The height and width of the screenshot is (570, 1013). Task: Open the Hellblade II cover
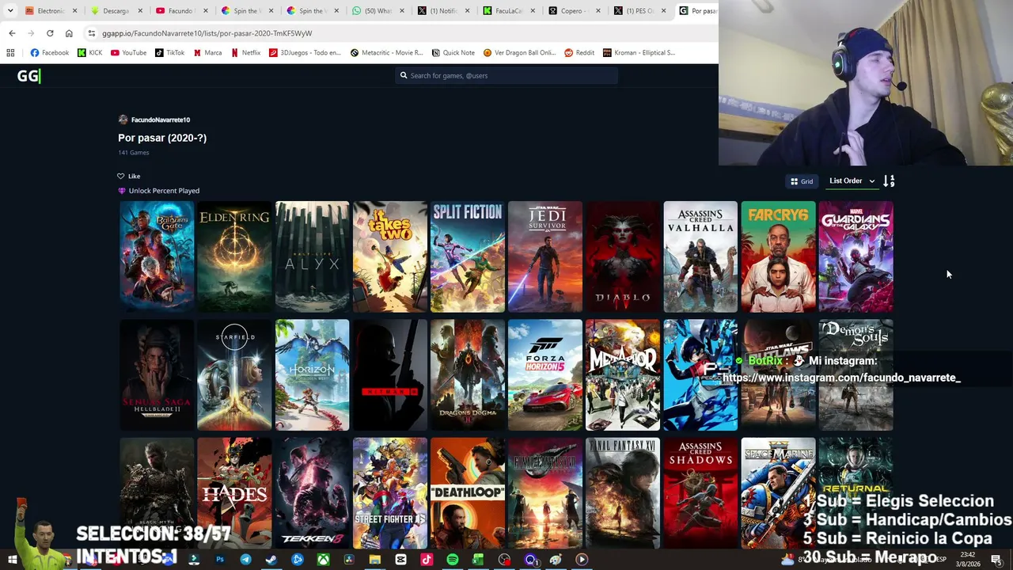pos(157,375)
